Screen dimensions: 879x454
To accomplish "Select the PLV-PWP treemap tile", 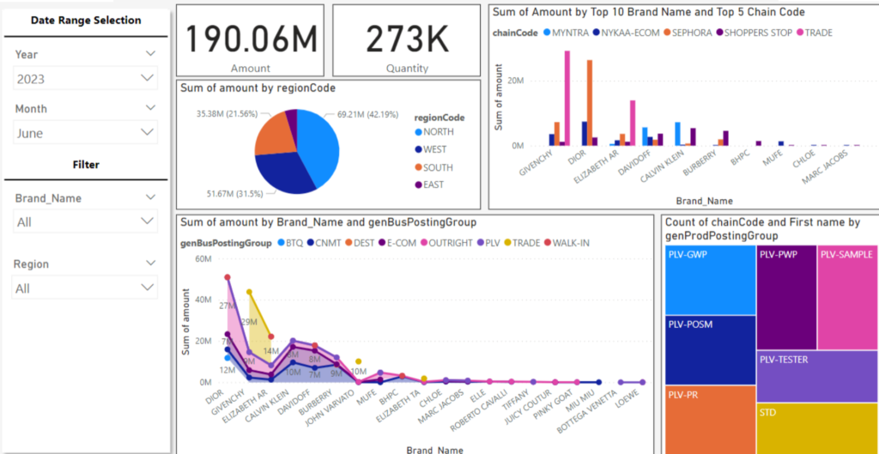I will (x=786, y=298).
